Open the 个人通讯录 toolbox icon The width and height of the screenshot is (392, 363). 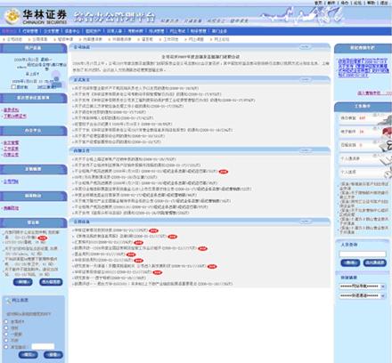point(386,159)
